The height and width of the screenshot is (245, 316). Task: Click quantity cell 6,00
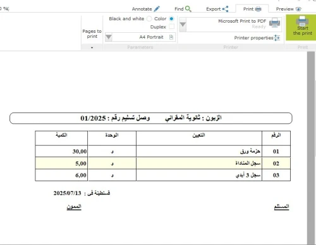(x=61, y=175)
